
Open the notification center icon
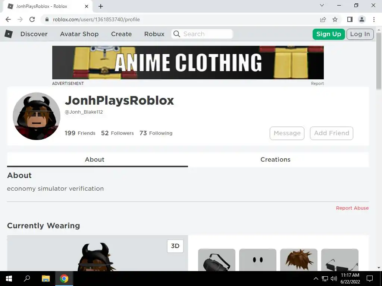coord(370,279)
